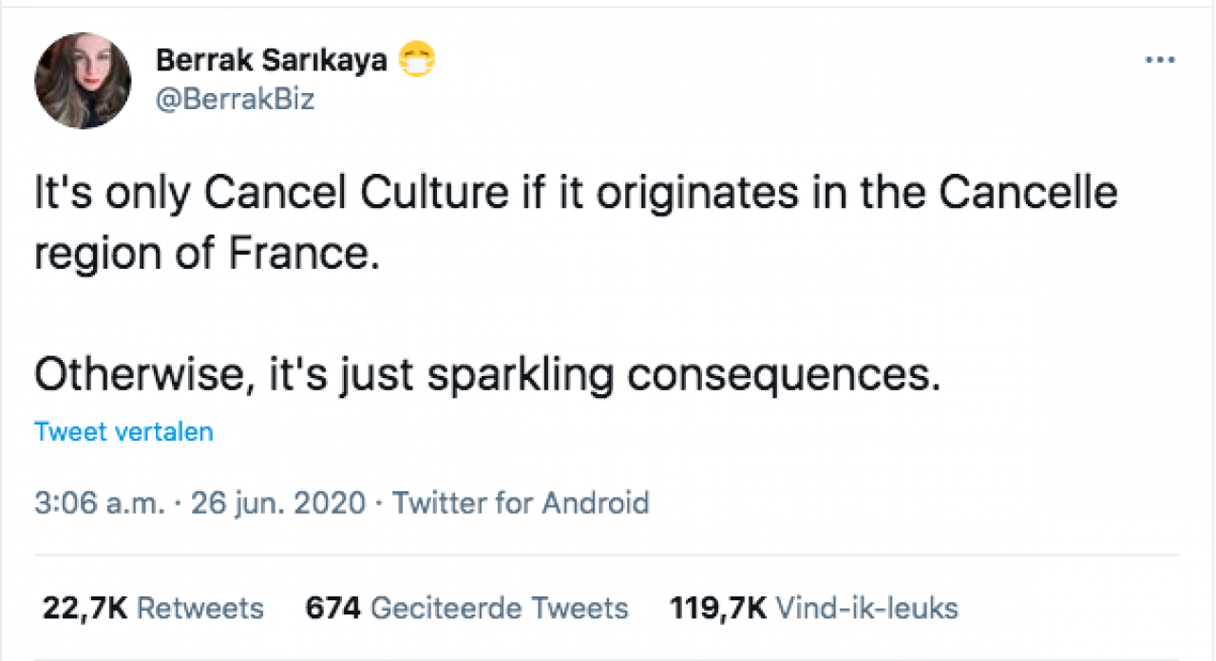Screen dimensions: 1216x661
Task: Click the Twitter for Android source link
Action: tap(521, 502)
